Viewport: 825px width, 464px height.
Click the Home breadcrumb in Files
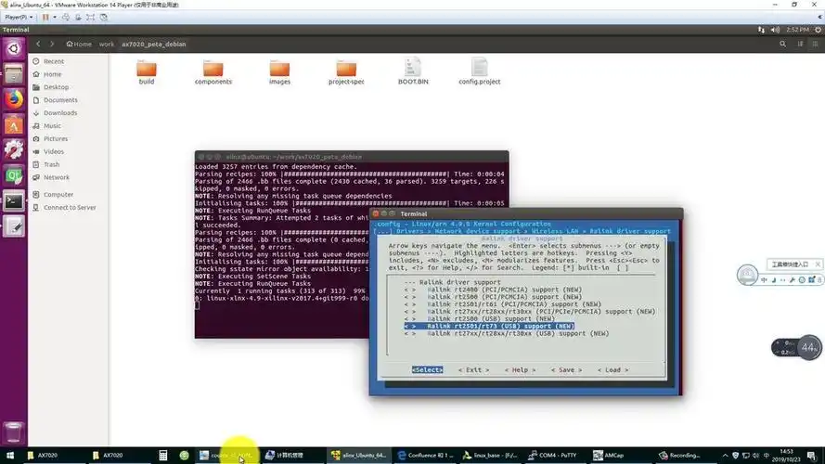79,45
